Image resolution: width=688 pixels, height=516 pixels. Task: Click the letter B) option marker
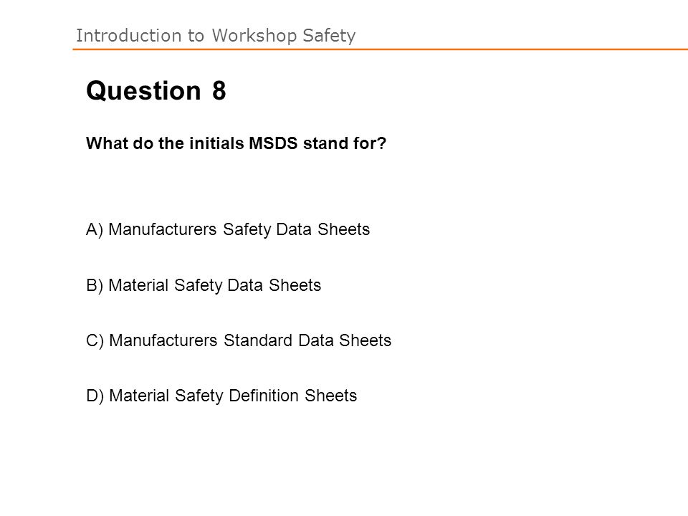[95, 286]
